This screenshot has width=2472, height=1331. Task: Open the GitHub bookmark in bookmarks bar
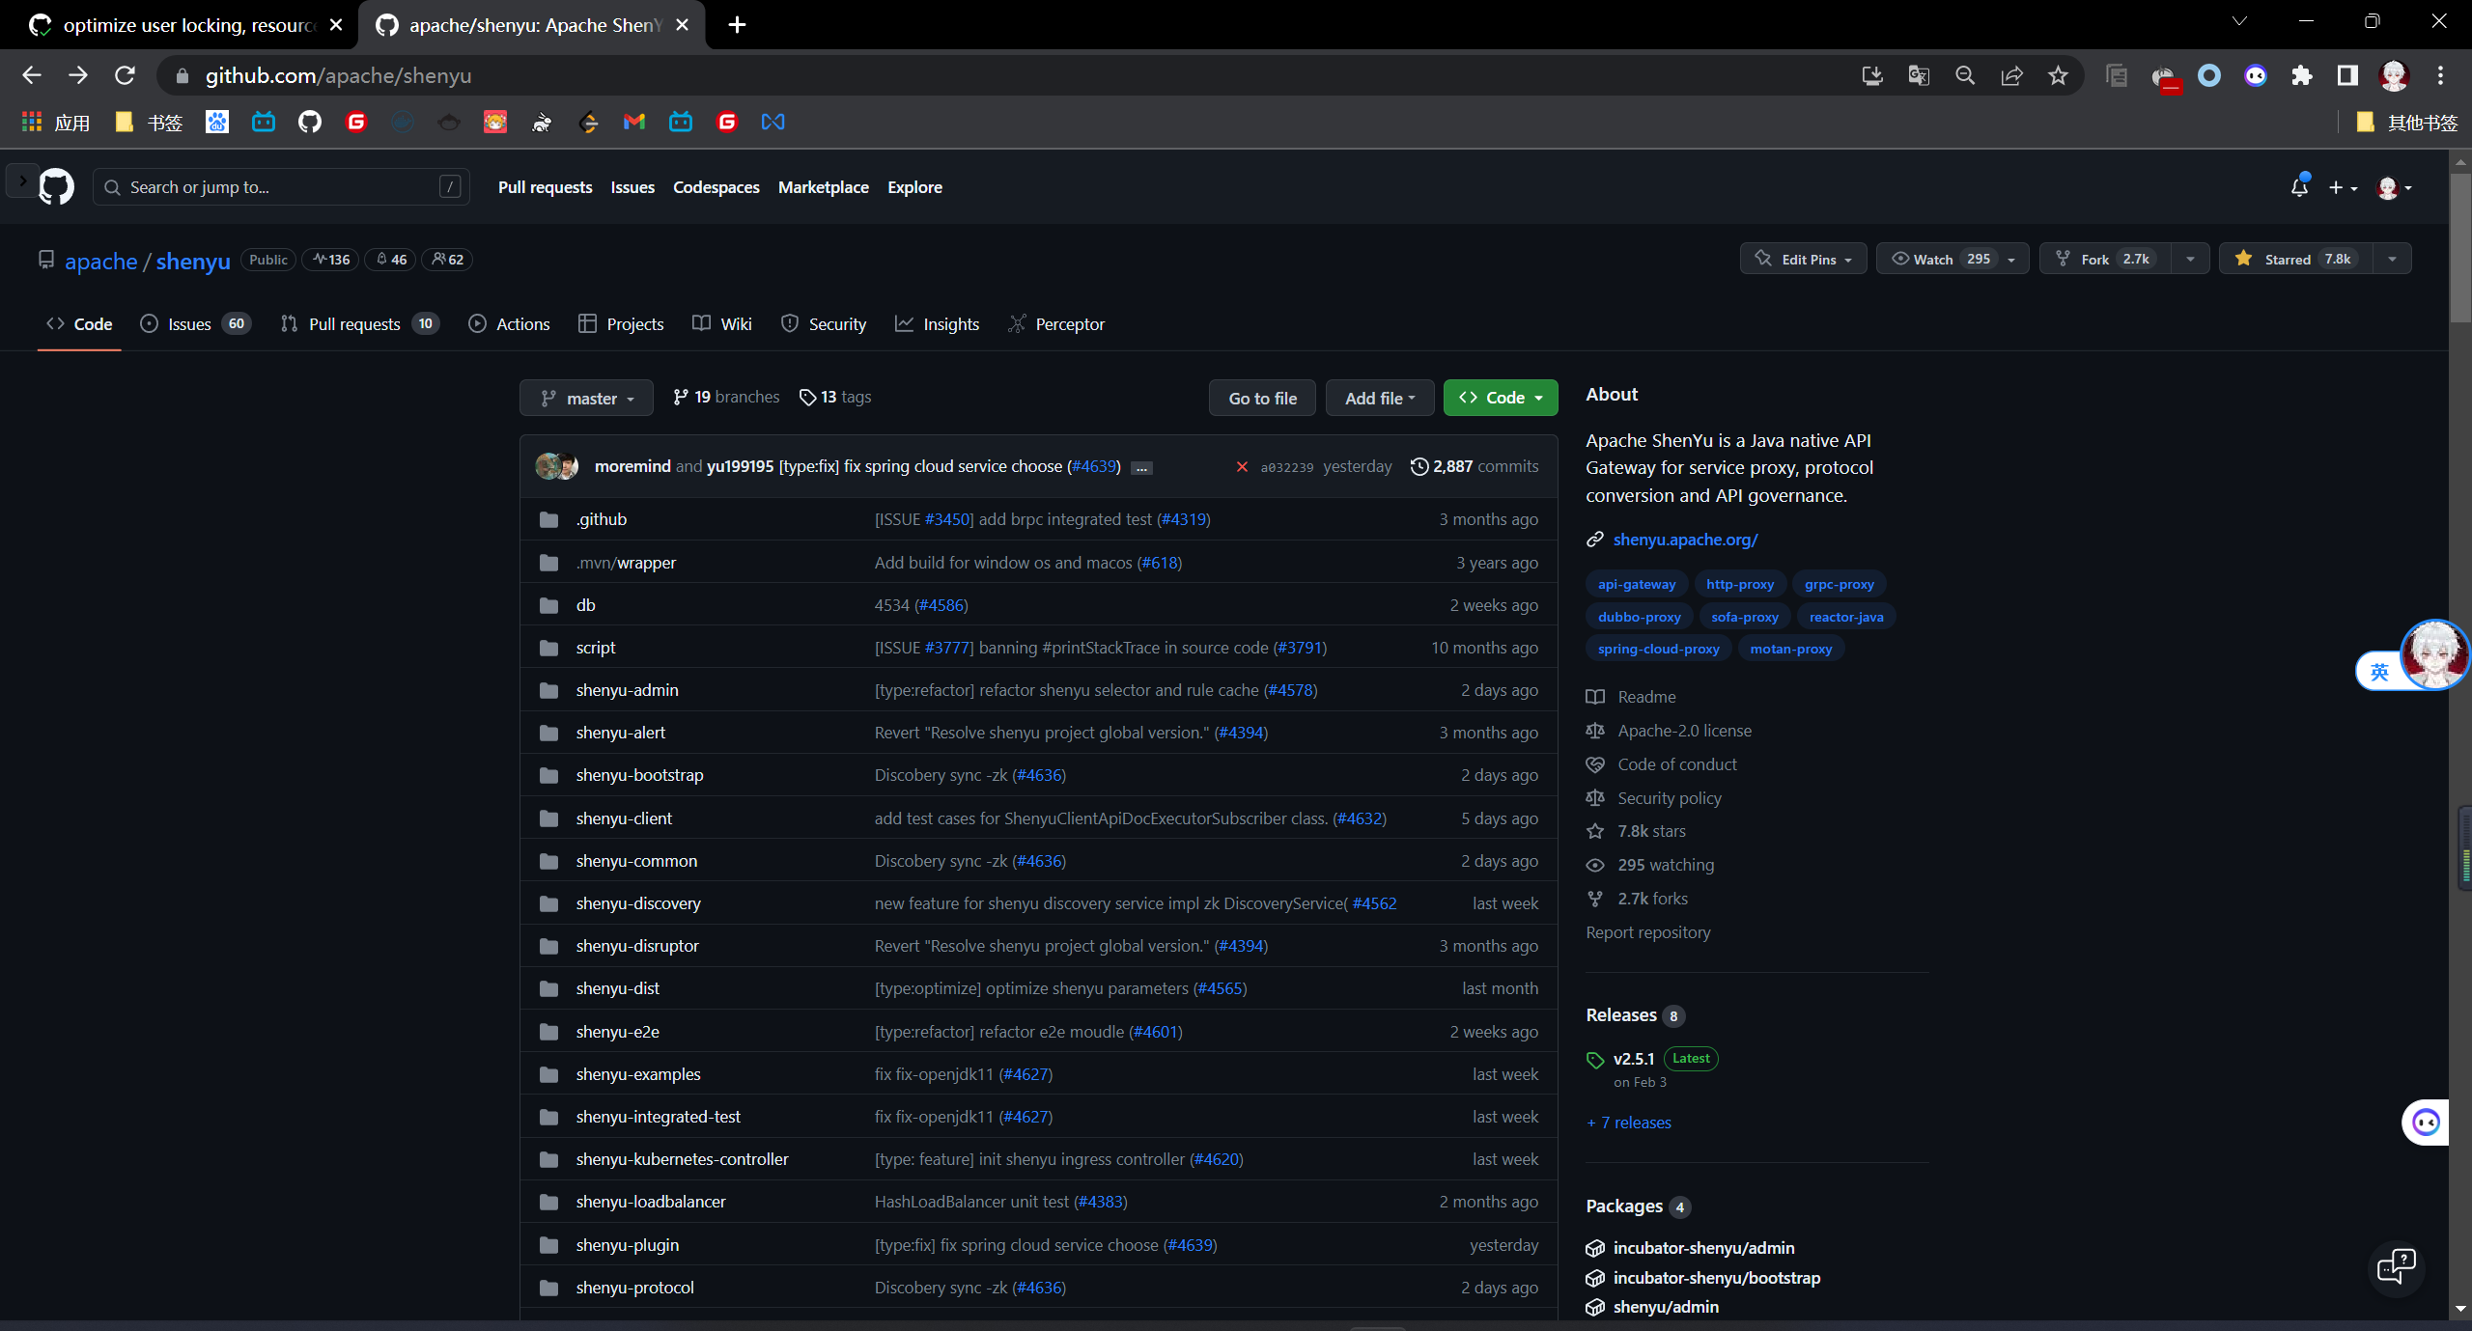(309, 122)
